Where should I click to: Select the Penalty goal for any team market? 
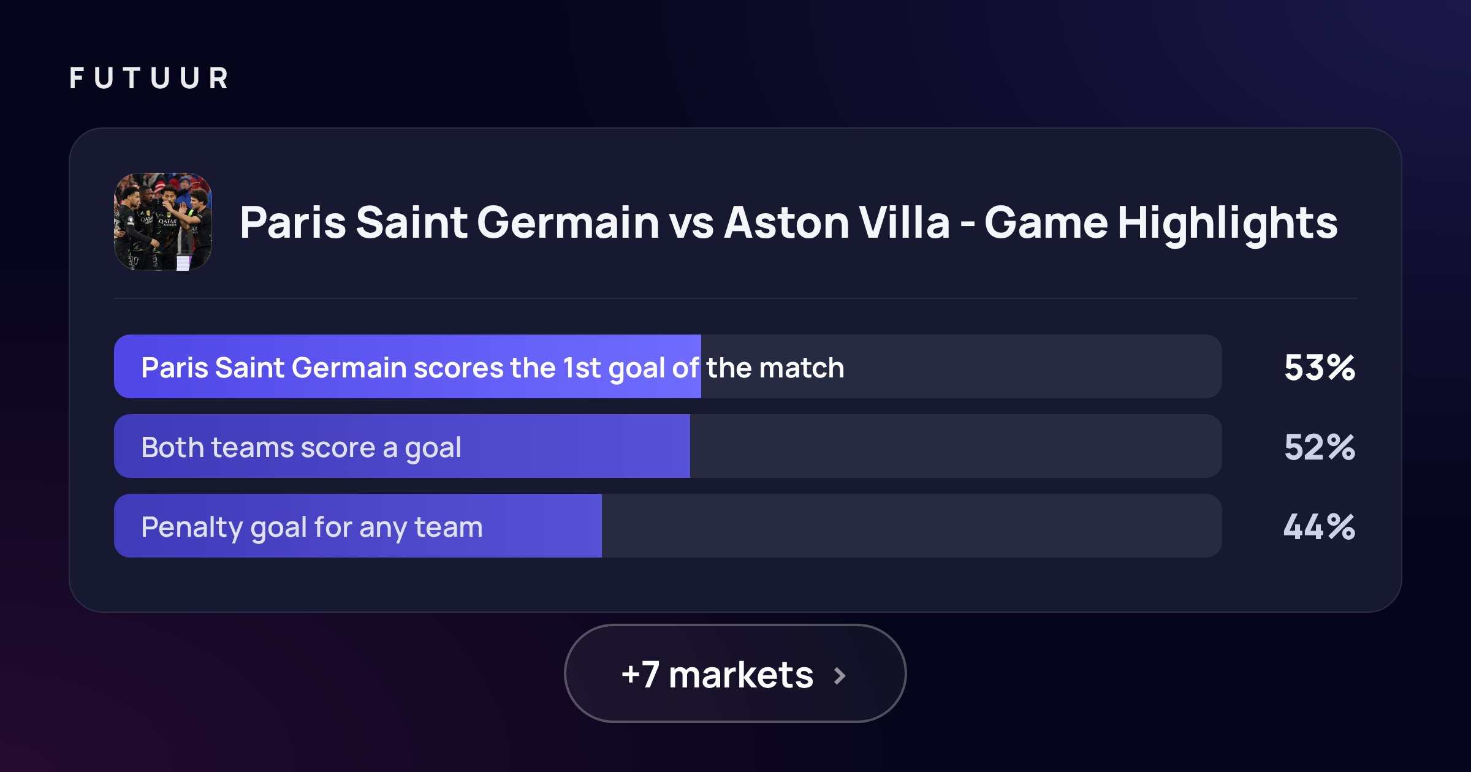click(x=668, y=526)
